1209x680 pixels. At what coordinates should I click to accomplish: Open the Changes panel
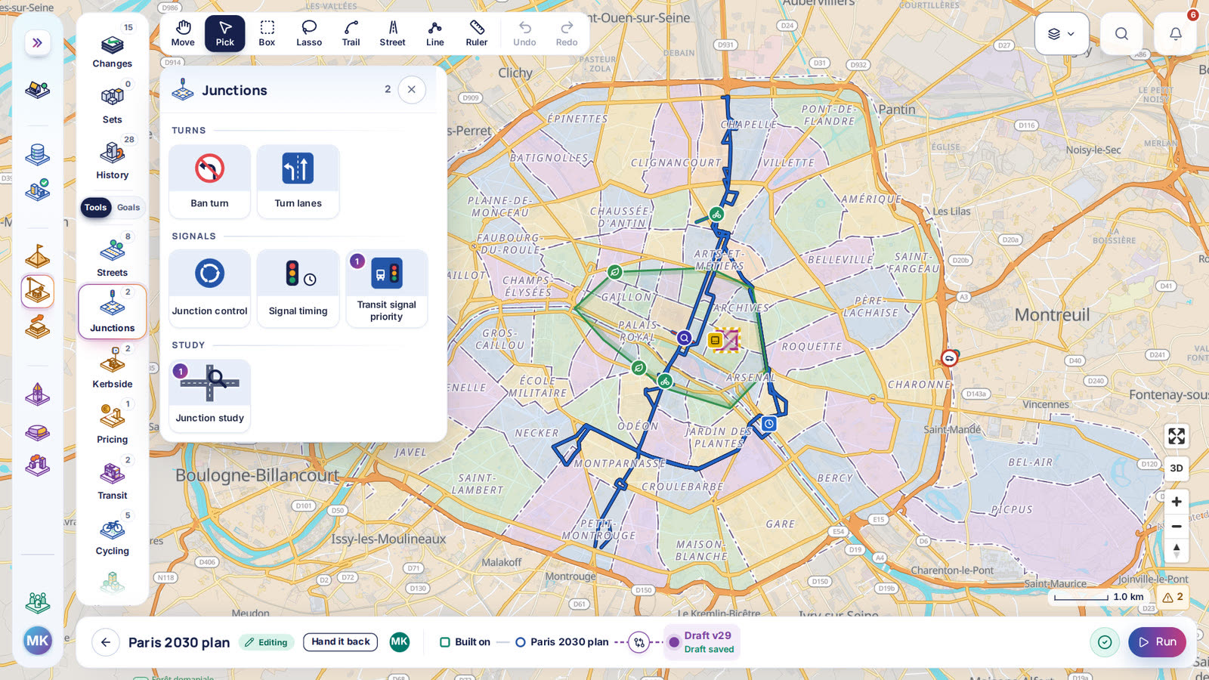pos(113,47)
